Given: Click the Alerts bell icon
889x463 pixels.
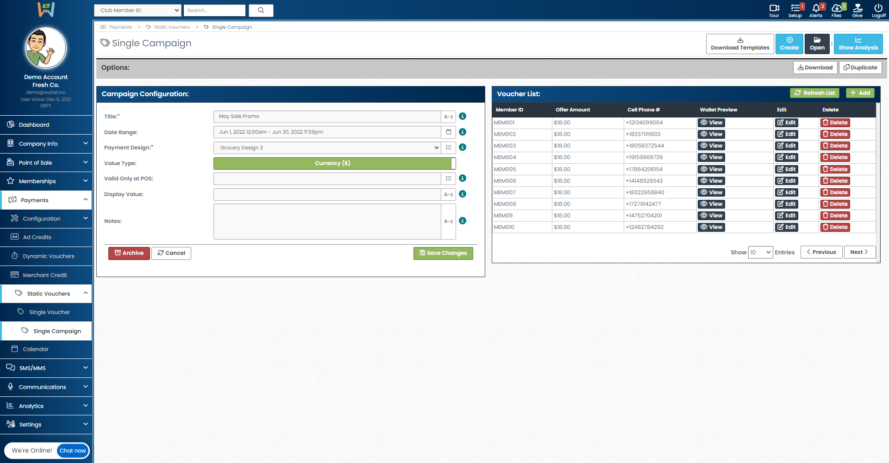Looking at the screenshot, I should coord(815,8).
